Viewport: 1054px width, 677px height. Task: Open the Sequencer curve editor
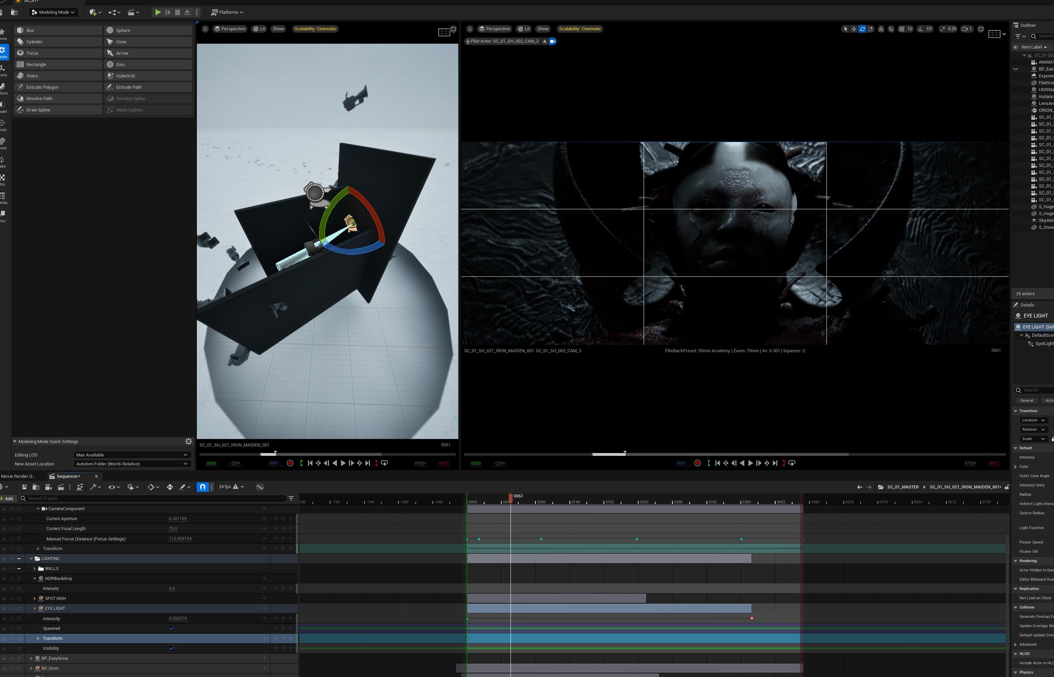[x=260, y=486]
